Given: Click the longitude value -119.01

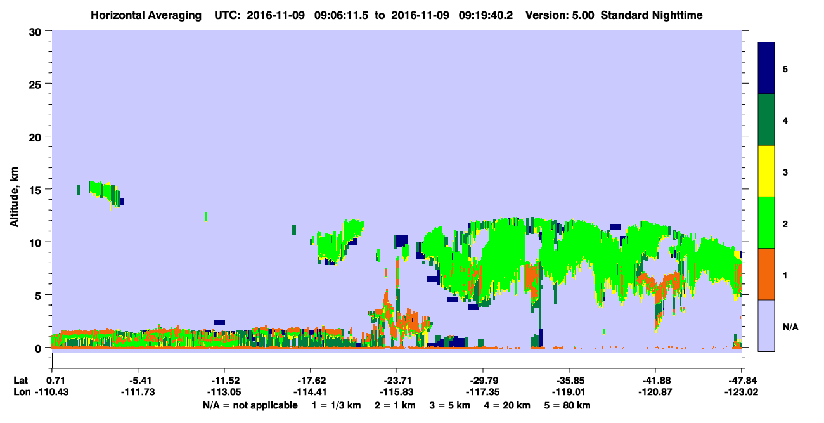Looking at the screenshot, I should click(569, 392).
